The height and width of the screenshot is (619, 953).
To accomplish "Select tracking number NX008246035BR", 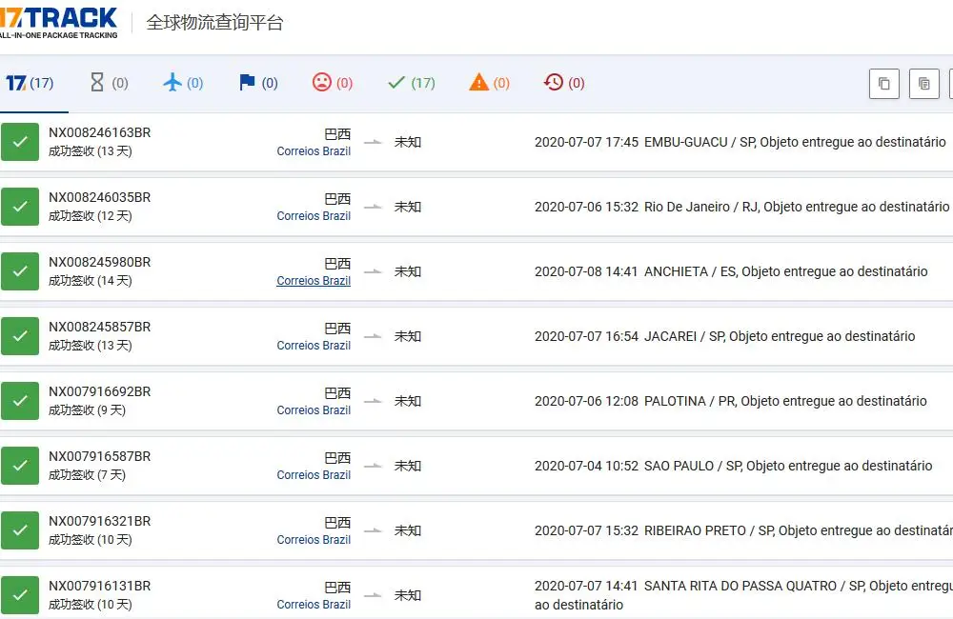I will point(100,197).
